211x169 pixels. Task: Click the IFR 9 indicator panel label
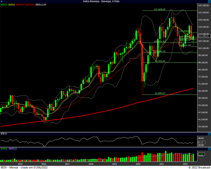tap(4, 134)
